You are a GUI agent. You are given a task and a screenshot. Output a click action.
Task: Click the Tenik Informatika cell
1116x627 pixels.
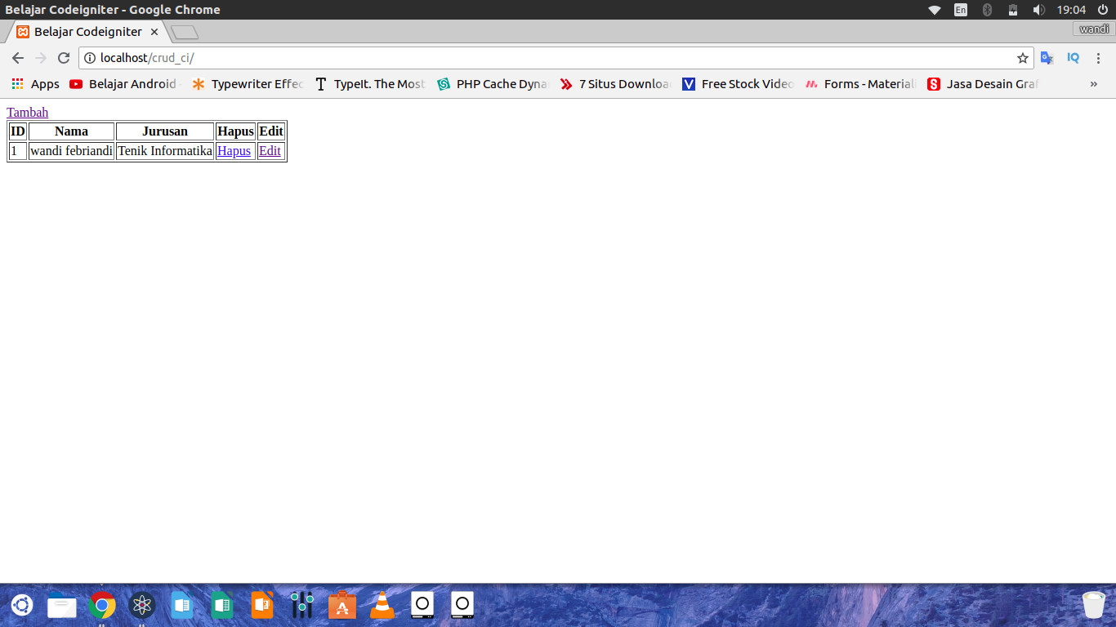pyautogui.click(x=165, y=151)
